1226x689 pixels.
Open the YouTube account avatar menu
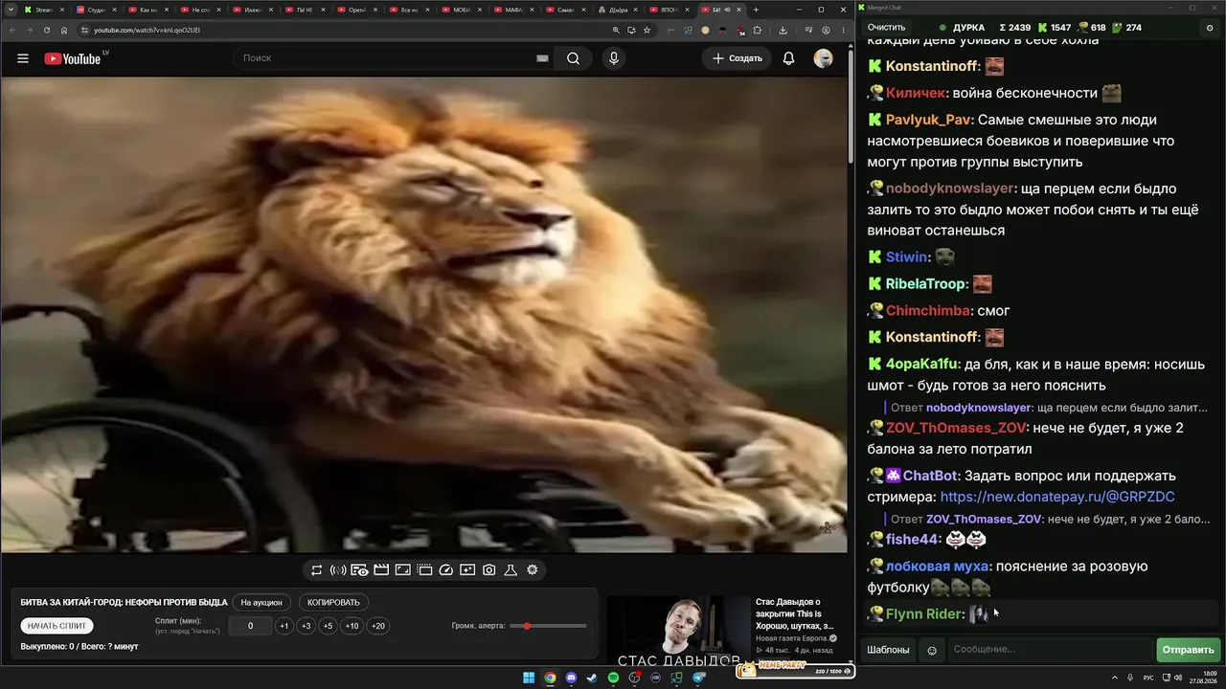(823, 58)
